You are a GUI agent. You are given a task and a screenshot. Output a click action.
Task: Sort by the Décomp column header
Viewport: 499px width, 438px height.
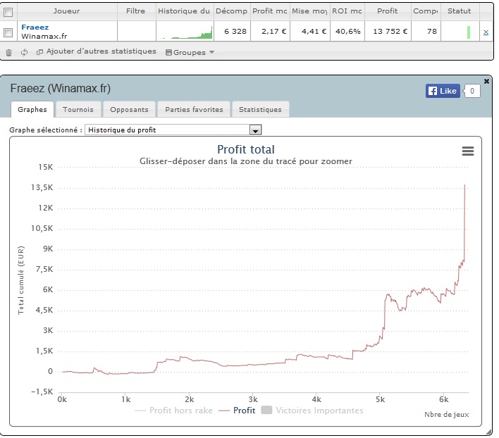[x=232, y=11]
